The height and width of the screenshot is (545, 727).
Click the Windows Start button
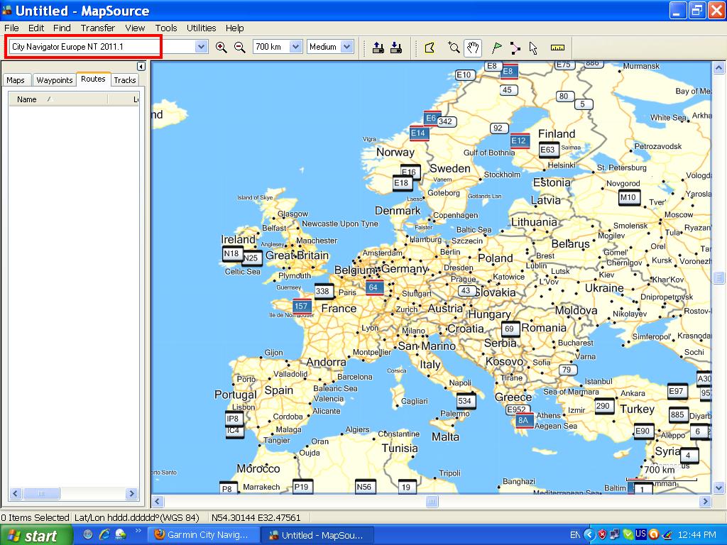[x=35, y=535]
